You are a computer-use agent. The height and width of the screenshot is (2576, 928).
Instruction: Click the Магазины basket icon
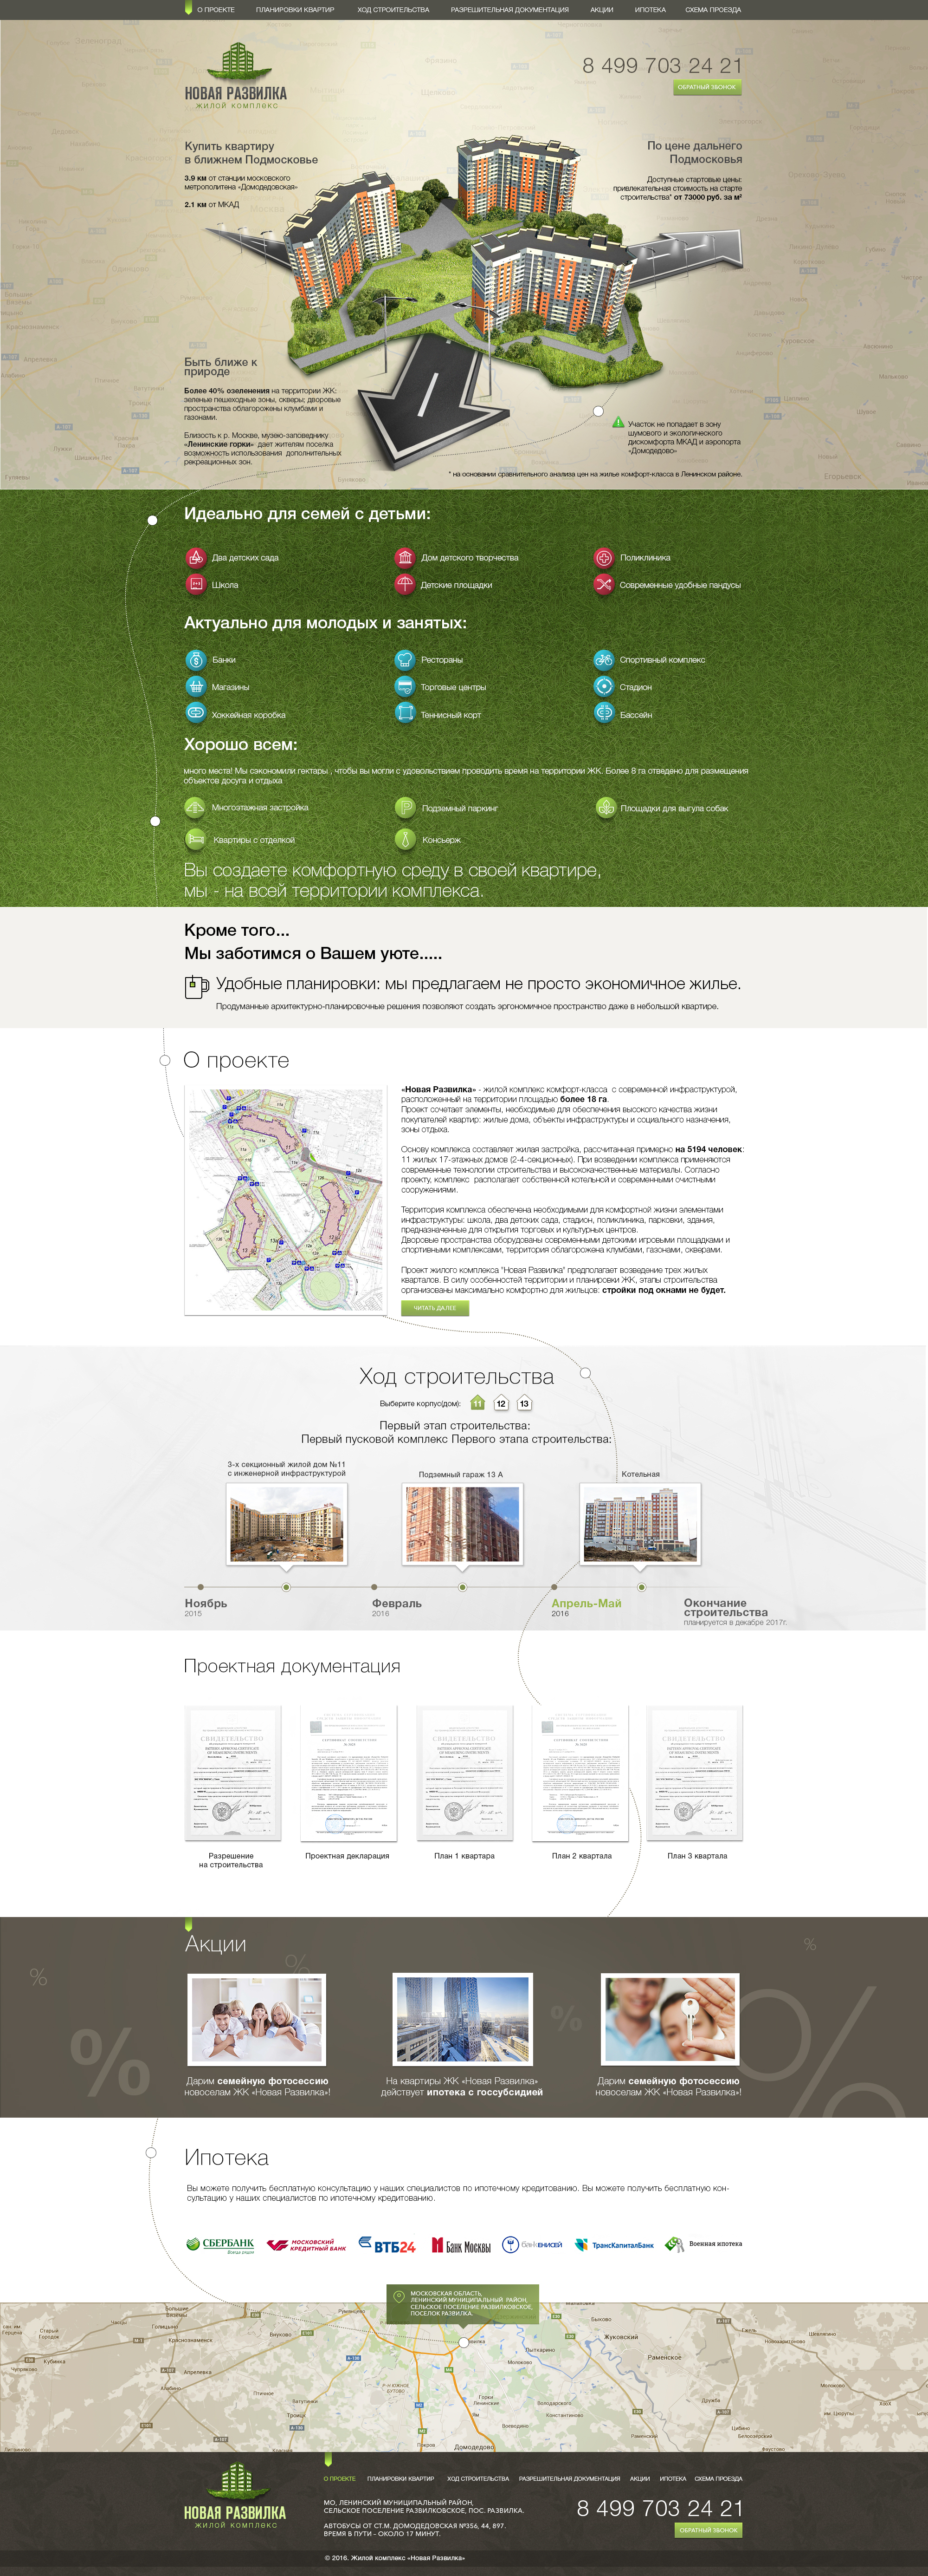(196, 686)
